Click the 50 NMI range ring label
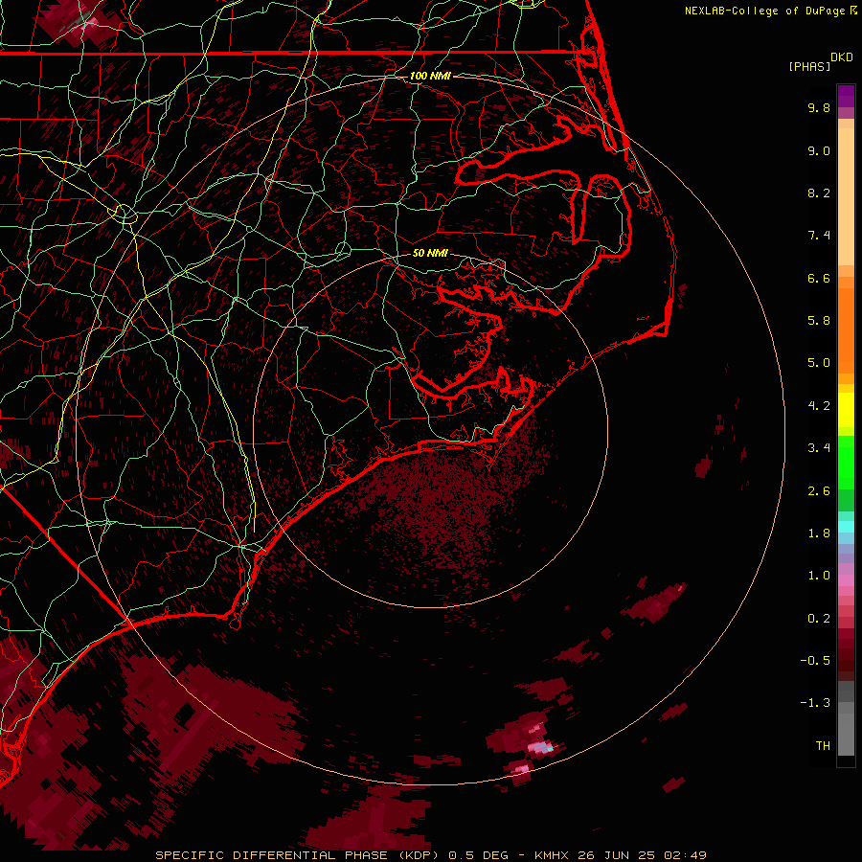The height and width of the screenshot is (862, 862). coord(430,254)
